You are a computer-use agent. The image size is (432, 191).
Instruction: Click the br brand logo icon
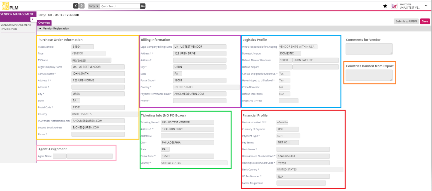tap(394, 6)
